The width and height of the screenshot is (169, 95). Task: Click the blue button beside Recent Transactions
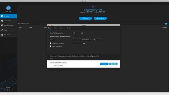166,24
